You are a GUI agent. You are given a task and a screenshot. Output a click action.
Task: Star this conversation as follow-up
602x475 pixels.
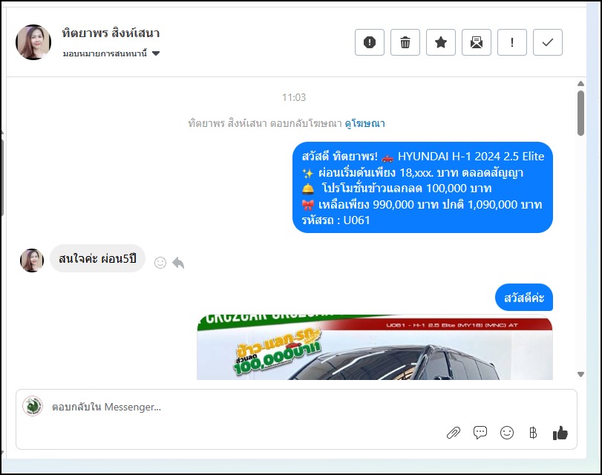(x=441, y=42)
